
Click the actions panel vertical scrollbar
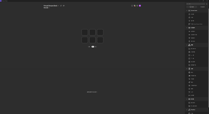[208, 58]
